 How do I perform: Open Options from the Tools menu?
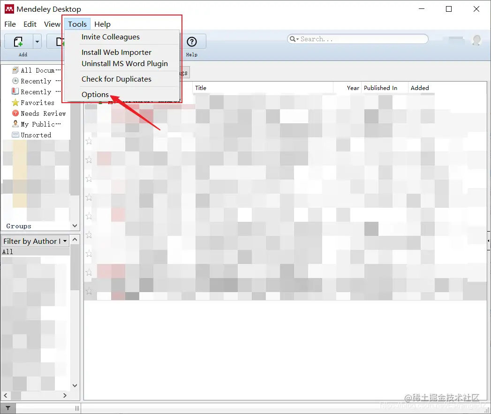pyautogui.click(x=95, y=95)
